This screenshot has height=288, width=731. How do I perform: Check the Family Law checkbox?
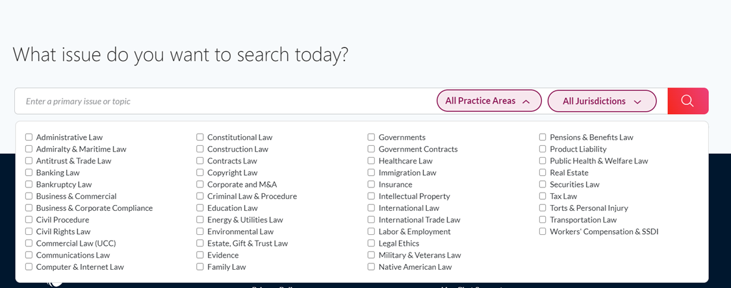[x=200, y=267]
